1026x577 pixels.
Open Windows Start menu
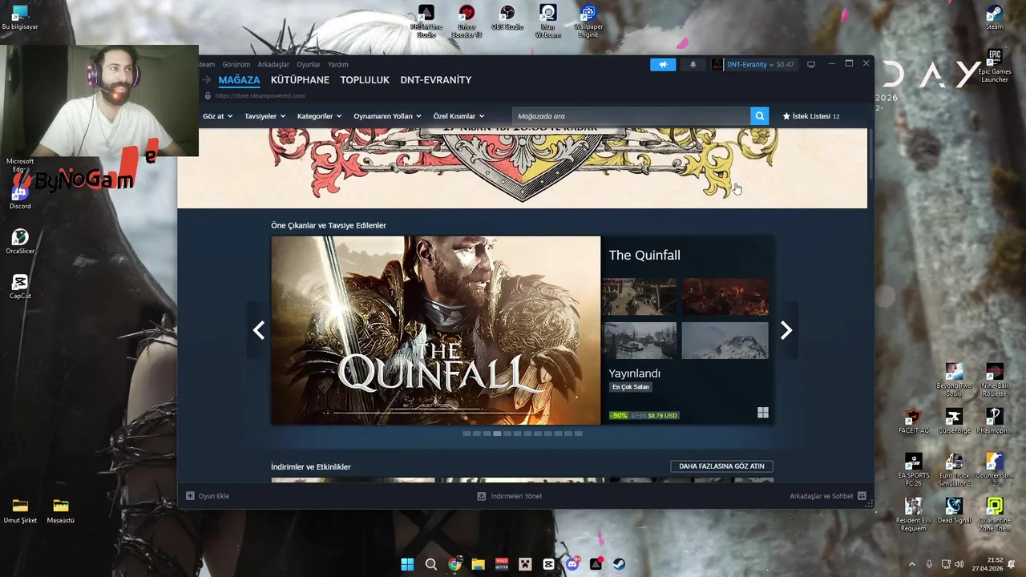(407, 564)
